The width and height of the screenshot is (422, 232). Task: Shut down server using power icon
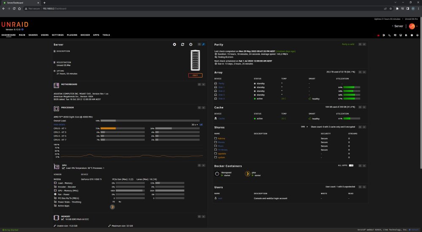[191, 44]
